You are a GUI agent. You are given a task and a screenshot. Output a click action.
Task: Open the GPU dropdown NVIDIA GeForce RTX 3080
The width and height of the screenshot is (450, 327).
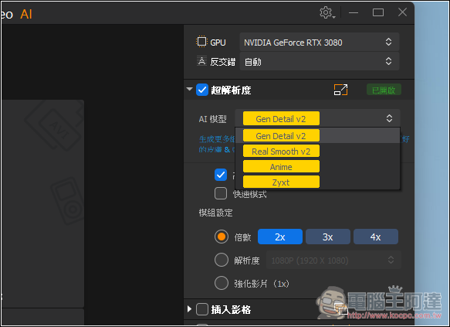tap(319, 43)
